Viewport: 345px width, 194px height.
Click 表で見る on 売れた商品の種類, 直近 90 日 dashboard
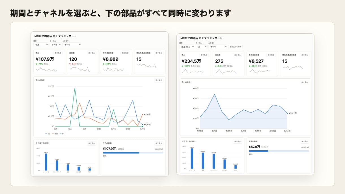(x=305, y=55)
